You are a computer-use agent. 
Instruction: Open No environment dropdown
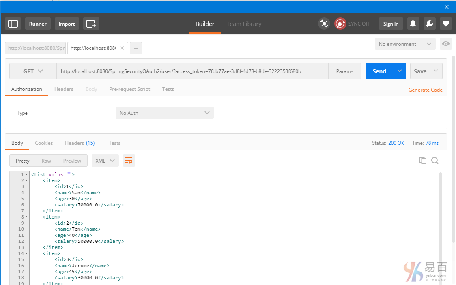coord(405,44)
